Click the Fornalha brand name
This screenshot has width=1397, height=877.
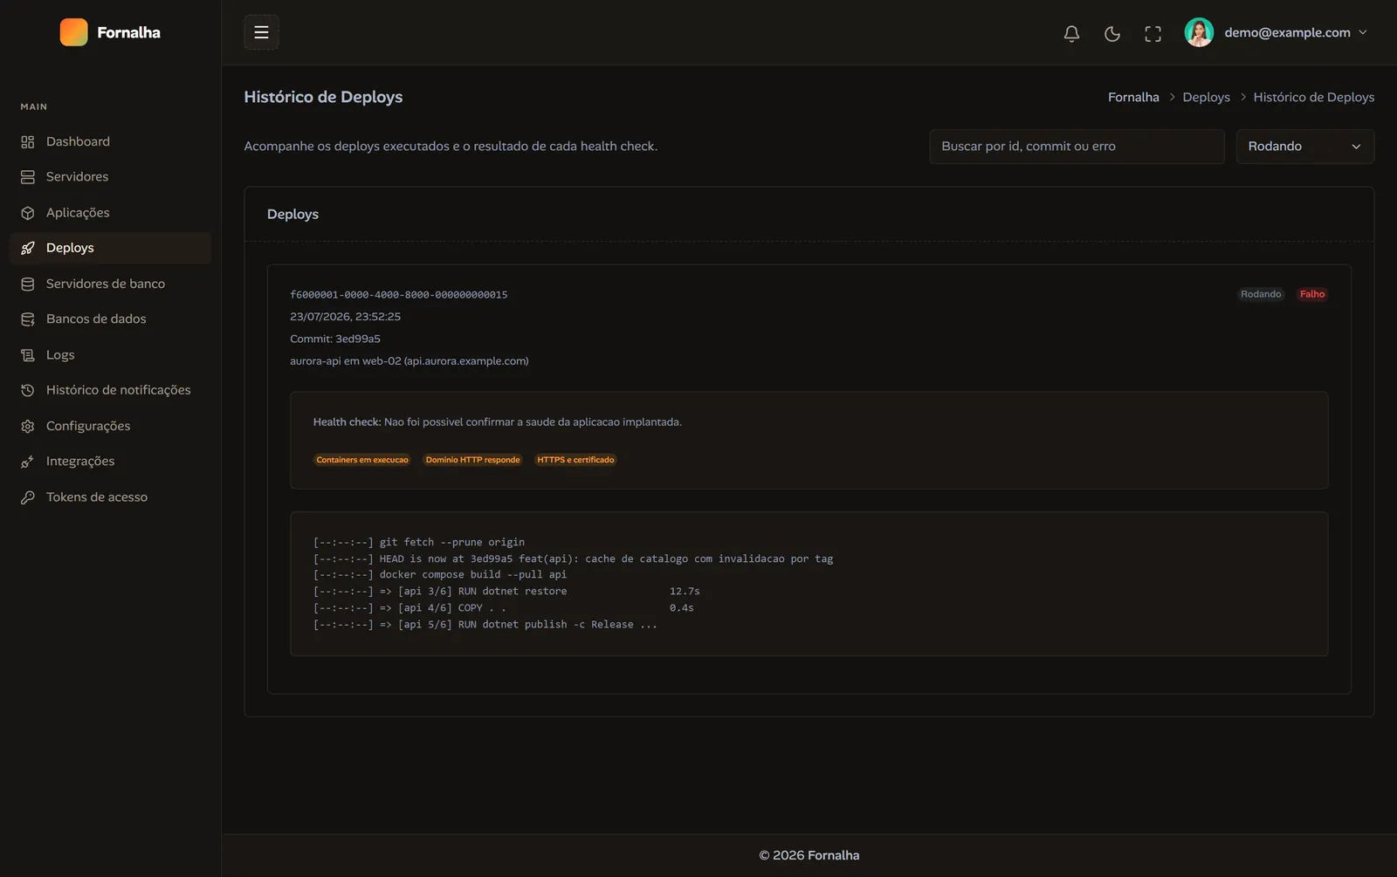128,32
